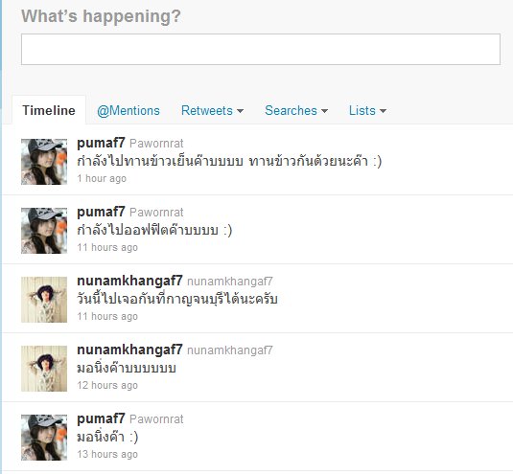This screenshot has width=513, height=474.
Task: Open the @Mentions tab
Action: tap(128, 110)
